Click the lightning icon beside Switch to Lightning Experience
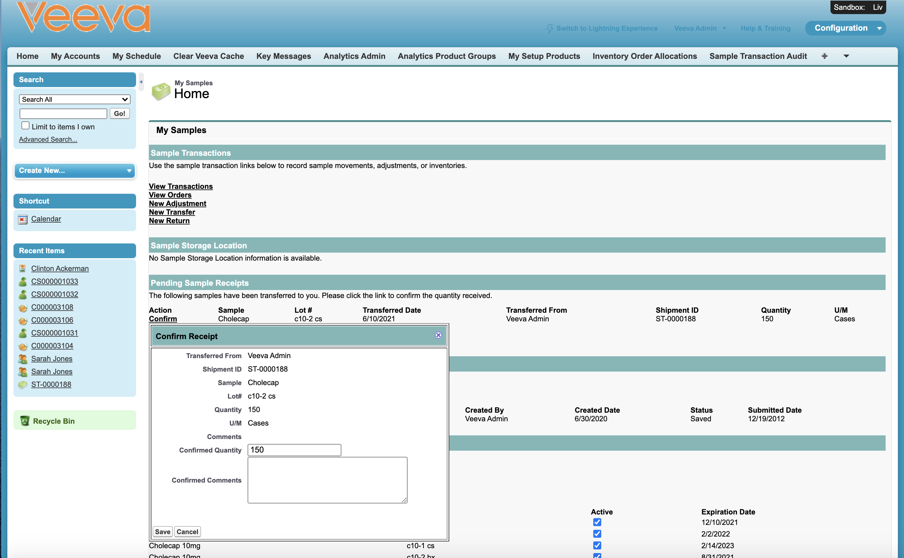The image size is (904, 558). 549,29
